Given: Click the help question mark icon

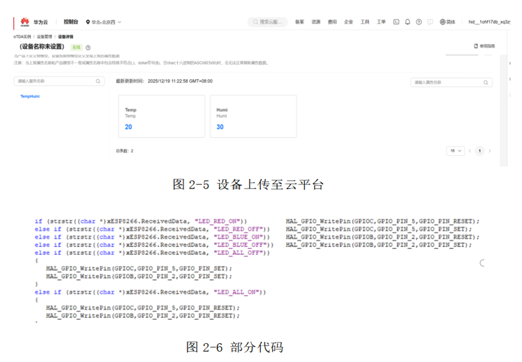Looking at the screenshot, I should click(419, 22).
